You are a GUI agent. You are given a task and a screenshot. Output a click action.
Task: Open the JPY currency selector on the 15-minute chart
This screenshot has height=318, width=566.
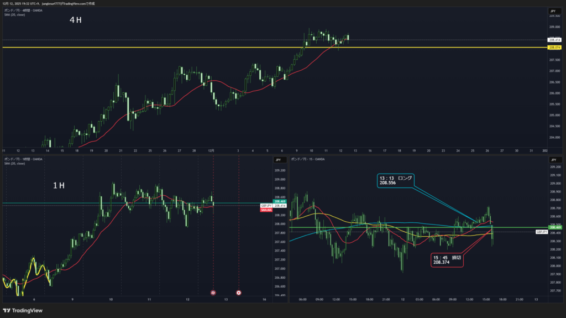point(552,160)
